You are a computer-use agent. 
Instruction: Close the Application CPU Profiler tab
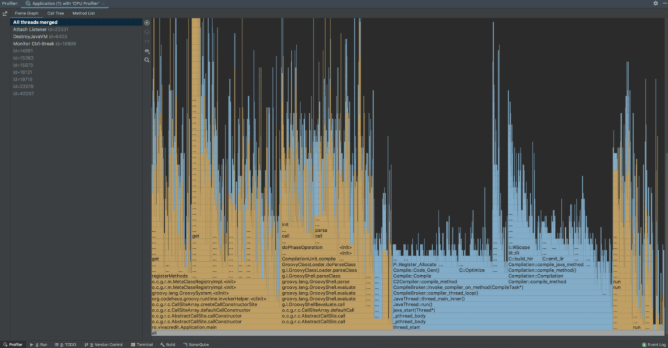(x=103, y=3)
